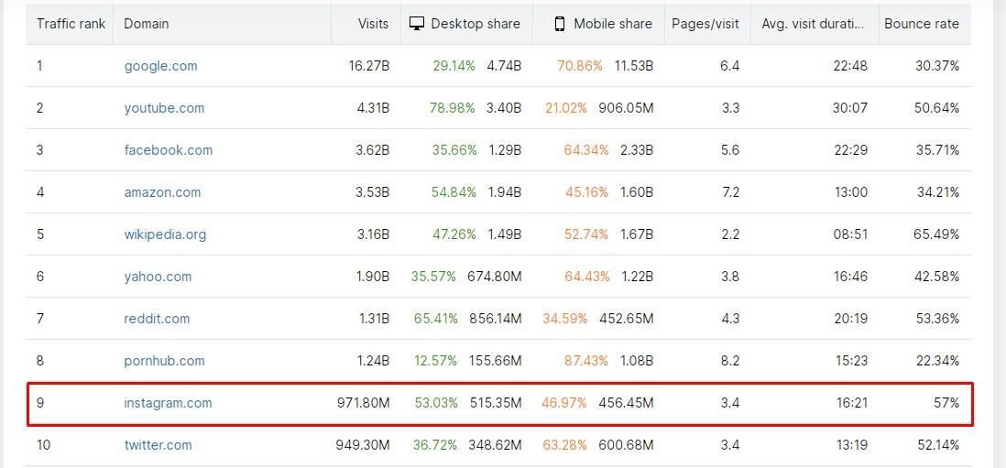The width and height of the screenshot is (1006, 468).
Task: Sort by Bounce rate column header
Action: [921, 24]
